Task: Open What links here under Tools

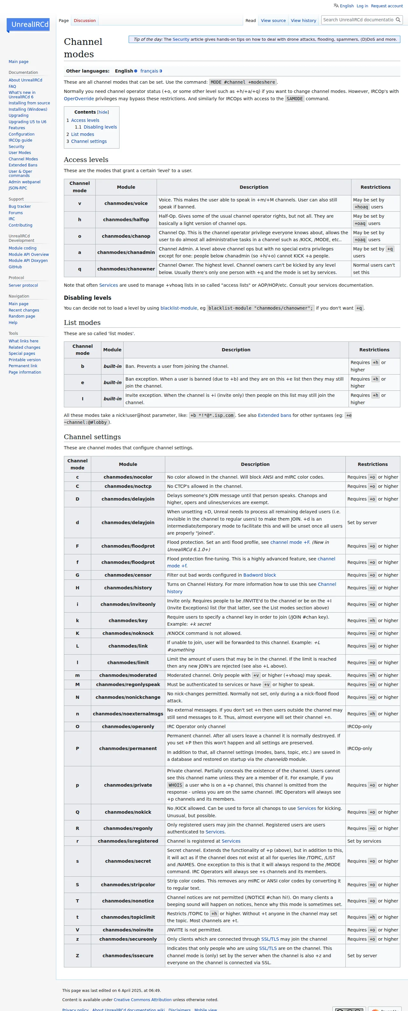Action: click(x=24, y=341)
